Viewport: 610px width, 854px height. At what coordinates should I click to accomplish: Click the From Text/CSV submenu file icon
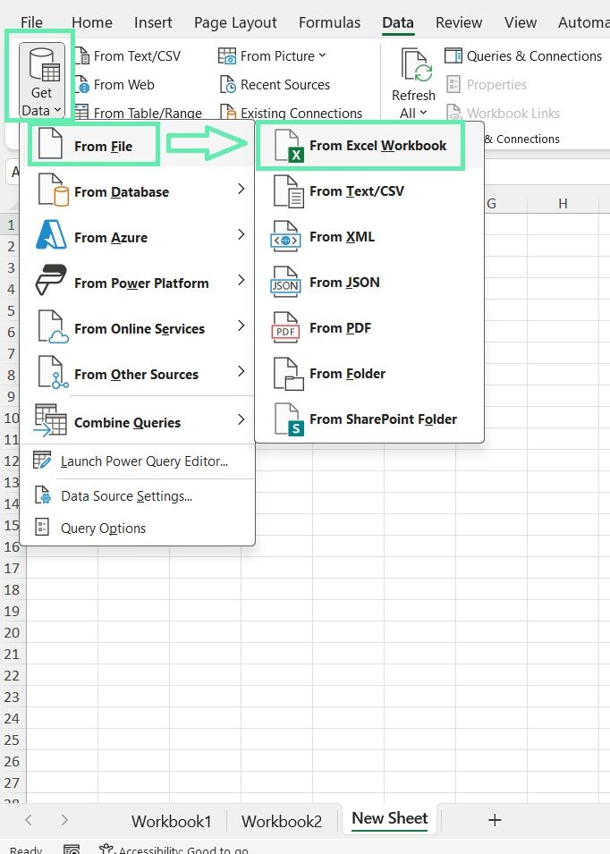tap(288, 191)
